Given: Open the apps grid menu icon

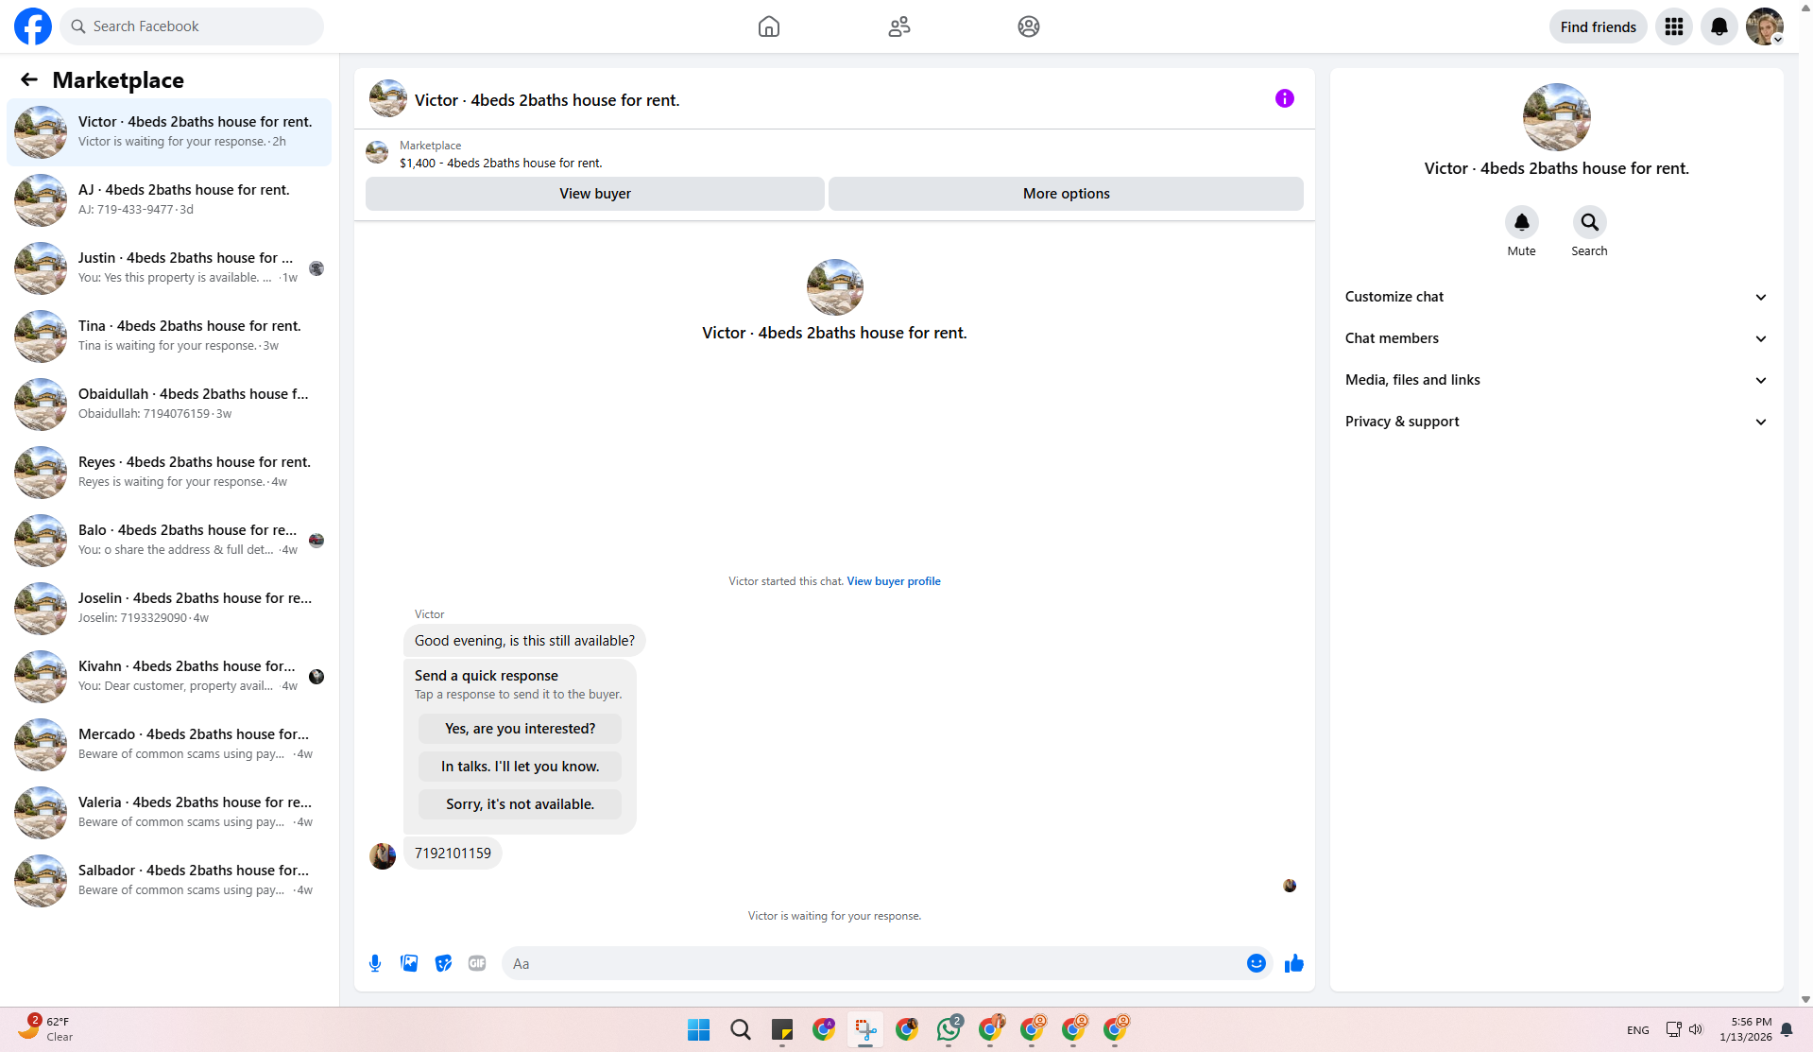Looking at the screenshot, I should [x=1674, y=26].
